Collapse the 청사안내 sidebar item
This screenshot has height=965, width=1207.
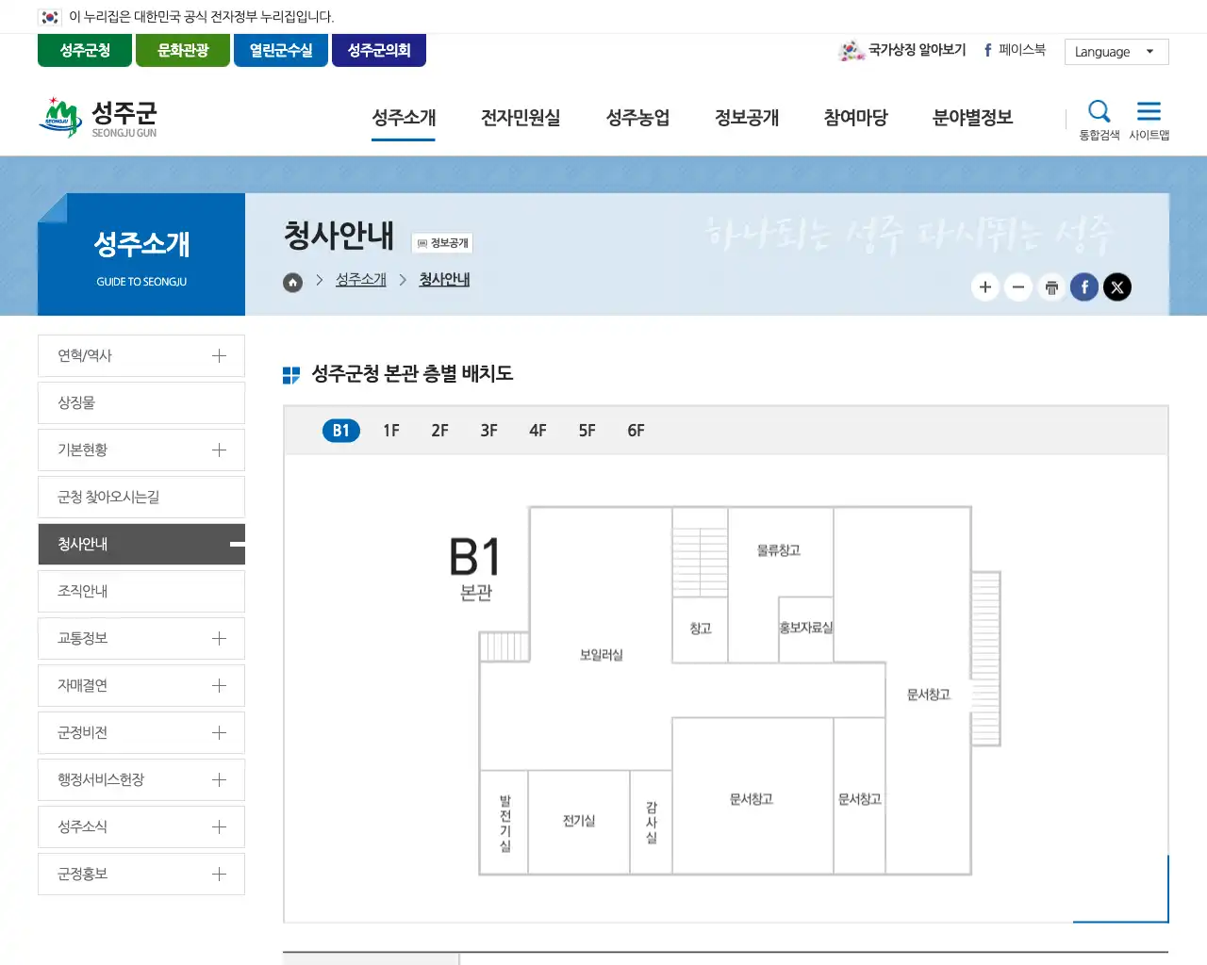tap(236, 544)
